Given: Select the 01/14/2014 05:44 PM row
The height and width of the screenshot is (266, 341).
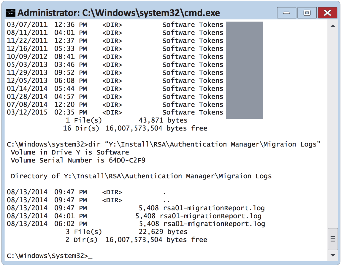Looking at the screenshot, I should (x=115, y=89).
